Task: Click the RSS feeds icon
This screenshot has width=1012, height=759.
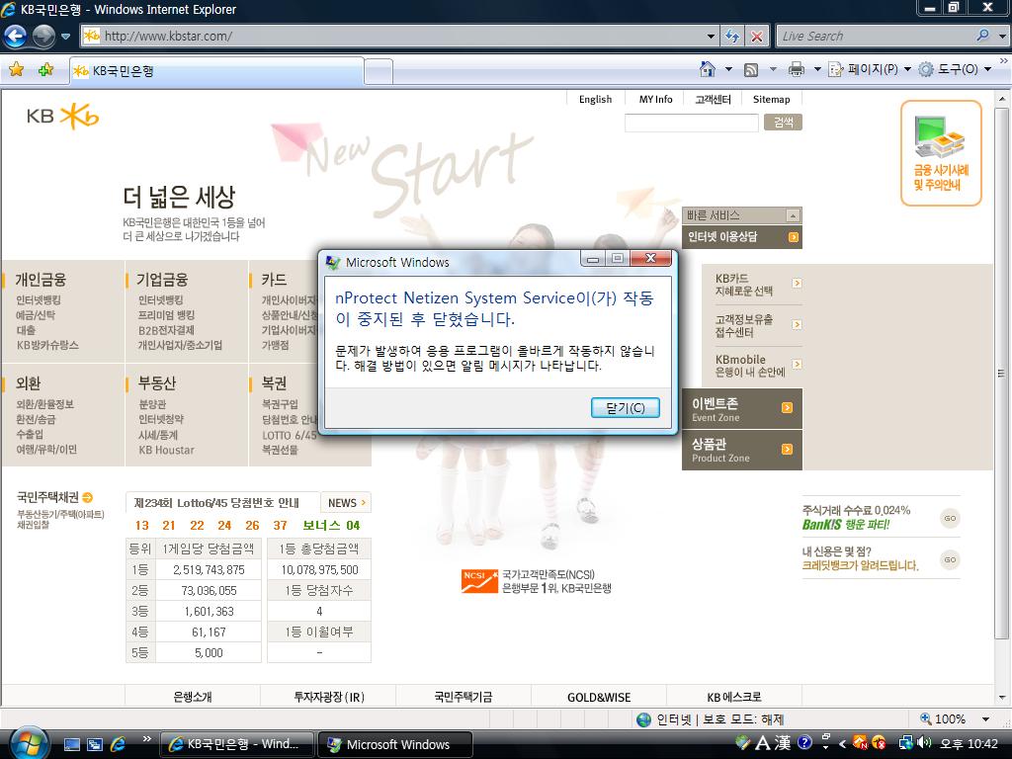Action: 751,70
